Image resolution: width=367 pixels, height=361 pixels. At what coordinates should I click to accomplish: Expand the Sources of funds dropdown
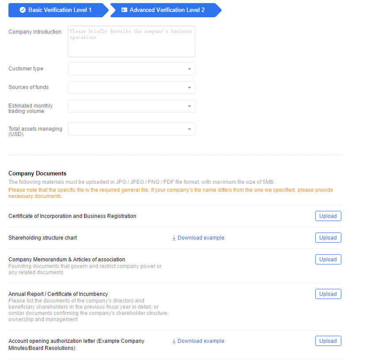[131, 87]
